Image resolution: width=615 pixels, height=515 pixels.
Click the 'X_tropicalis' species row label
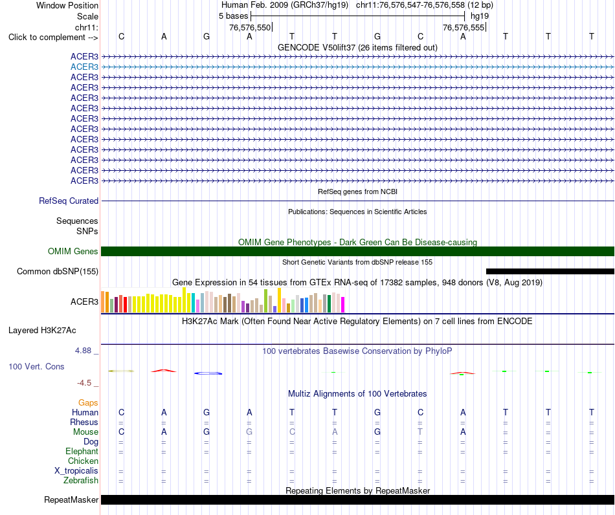[76, 471]
